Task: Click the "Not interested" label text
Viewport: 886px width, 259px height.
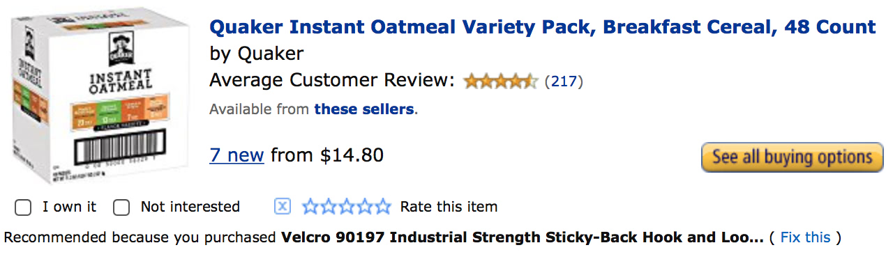Action: pos(190,207)
